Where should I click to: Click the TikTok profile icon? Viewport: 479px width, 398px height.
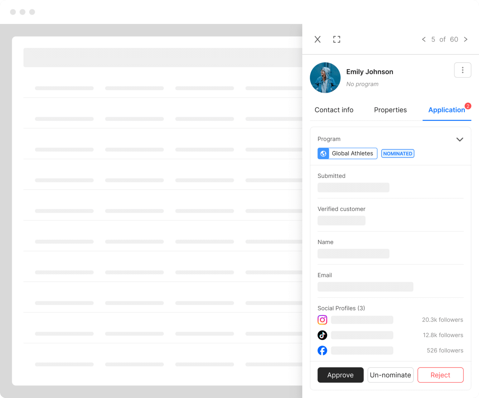322,335
